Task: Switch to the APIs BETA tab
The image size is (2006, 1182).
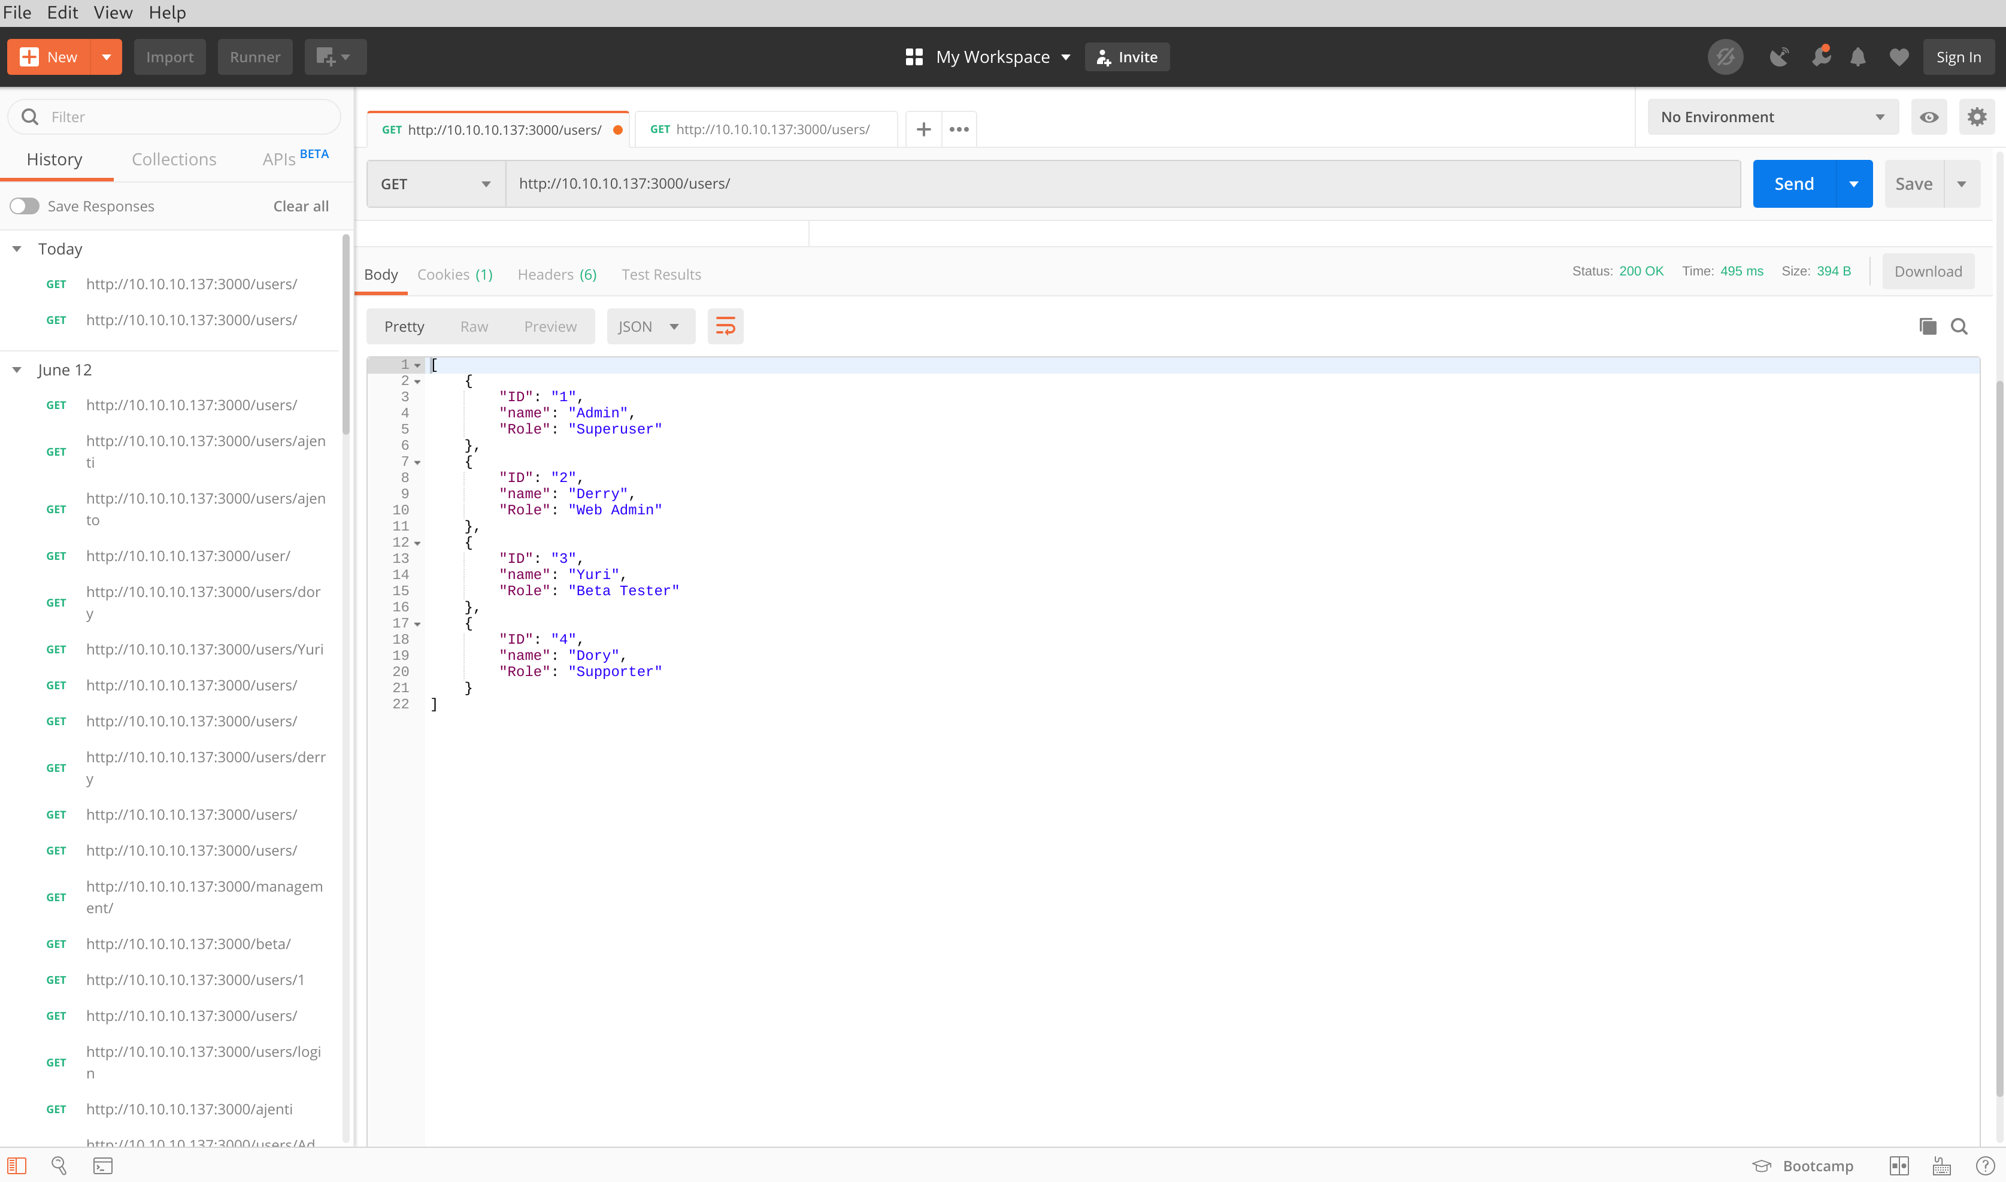Action: pos(295,159)
